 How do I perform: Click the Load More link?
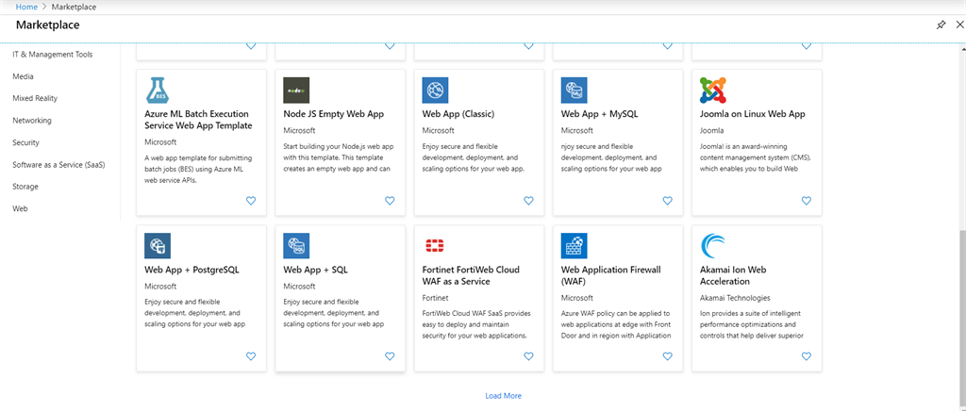pos(503,396)
